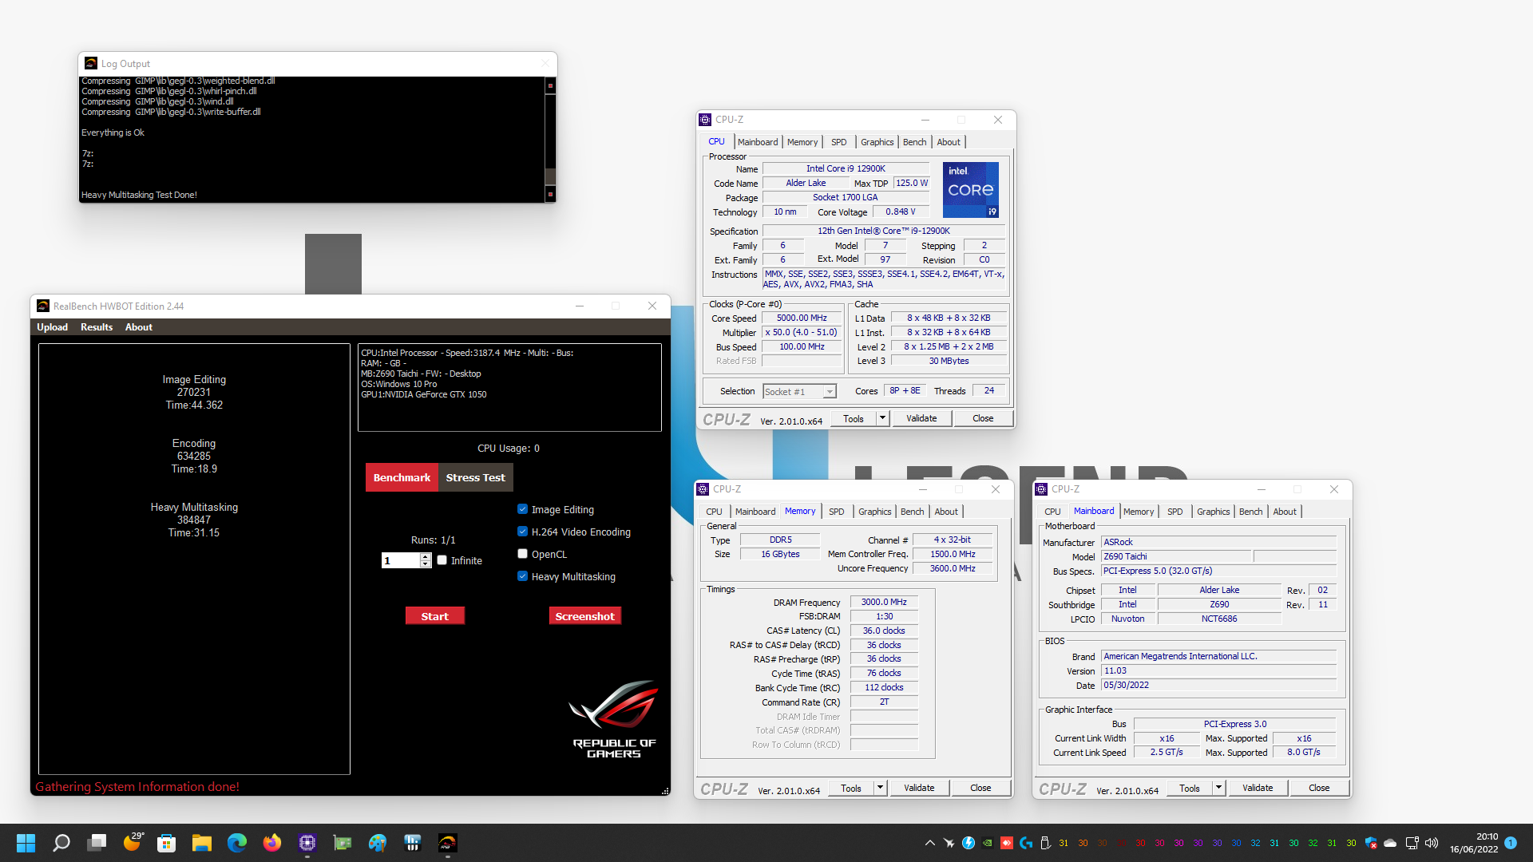Click the Runs number input field
Screen dimensions: 1533x862
(401, 560)
